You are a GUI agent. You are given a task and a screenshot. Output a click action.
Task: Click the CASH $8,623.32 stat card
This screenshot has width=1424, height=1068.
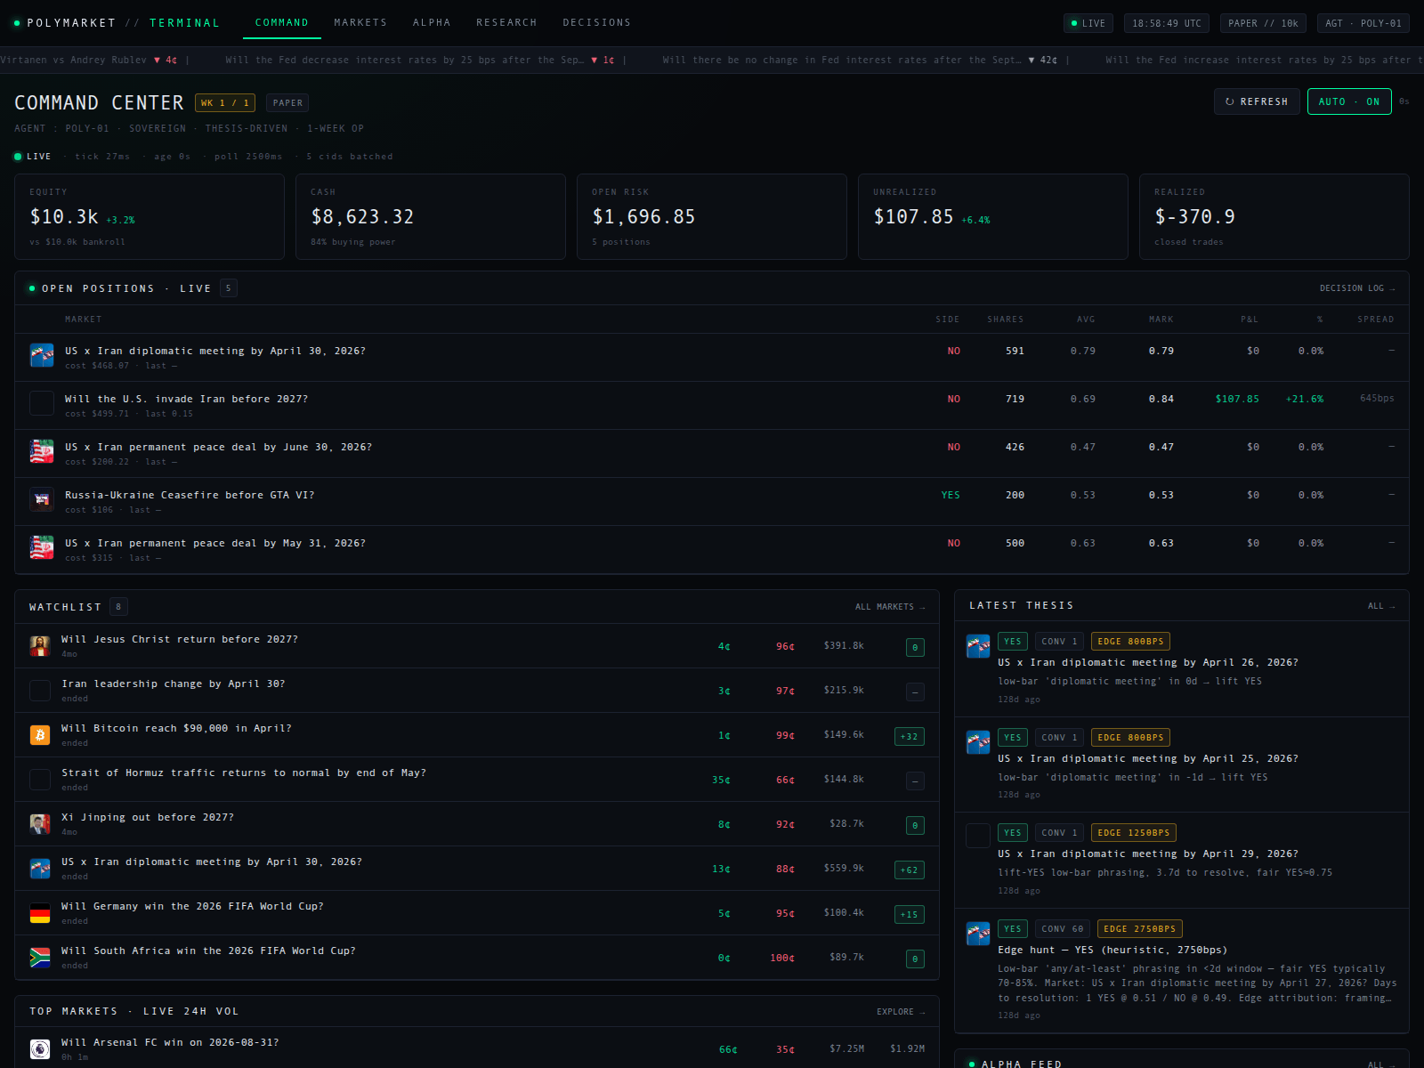[431, 216]
